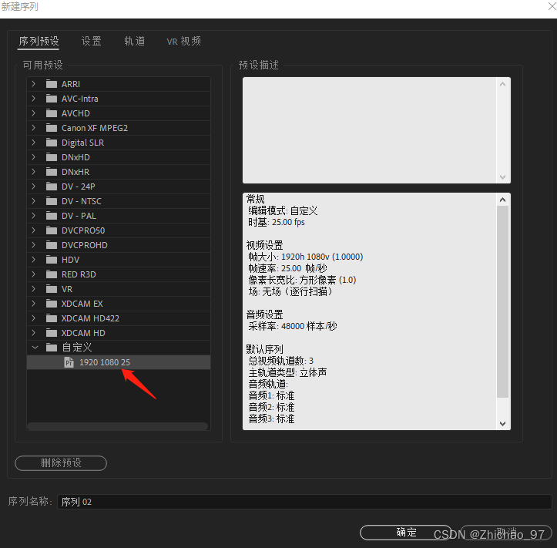Image resolution: width=557 pixels, height=548 pixels.
Task: Click the preset list horizontal scrollbar
Action: (118, 425)
